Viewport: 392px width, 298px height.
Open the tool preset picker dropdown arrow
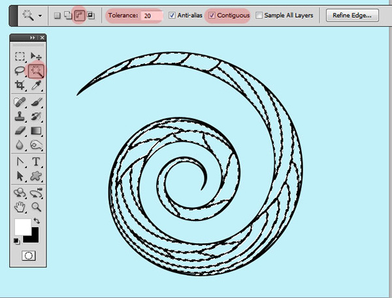click(40, 16)
